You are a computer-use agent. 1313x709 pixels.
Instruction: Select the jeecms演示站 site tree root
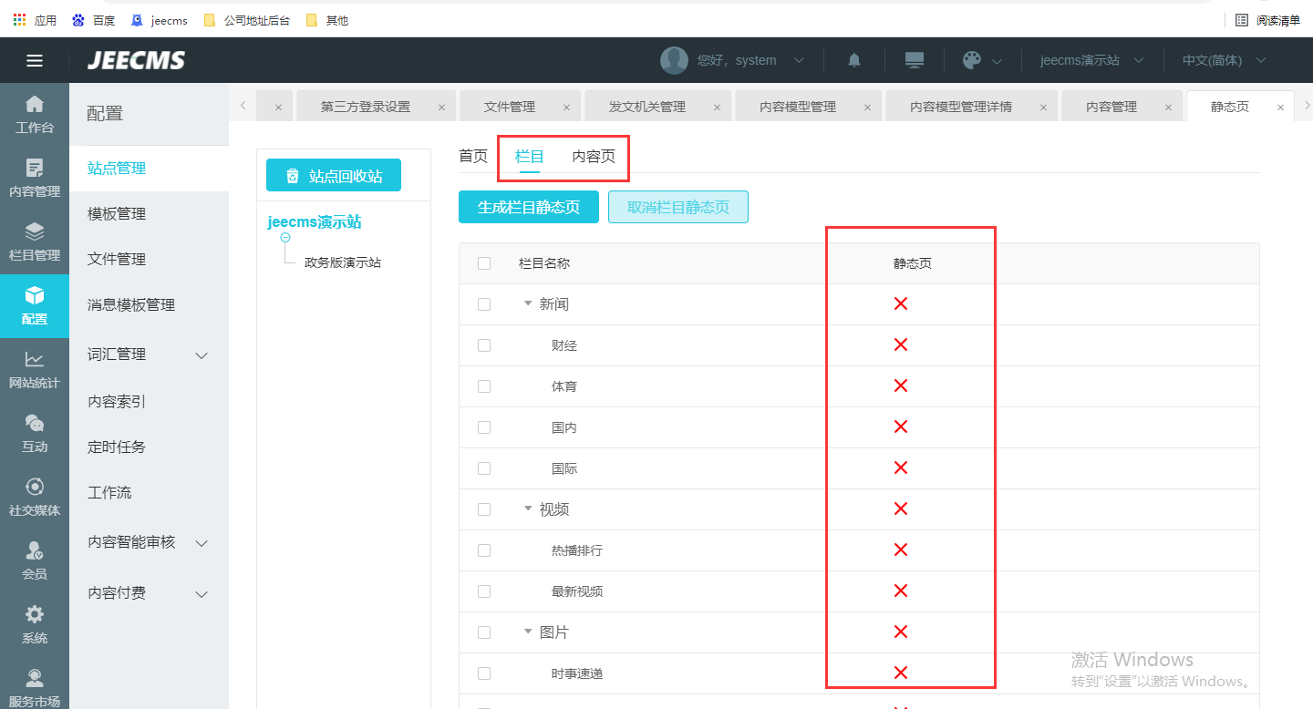315,221
